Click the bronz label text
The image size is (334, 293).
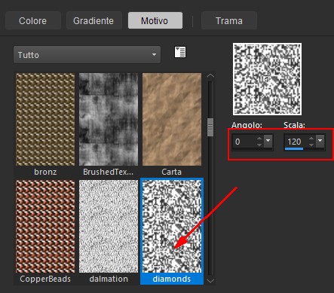click(45, 172)
